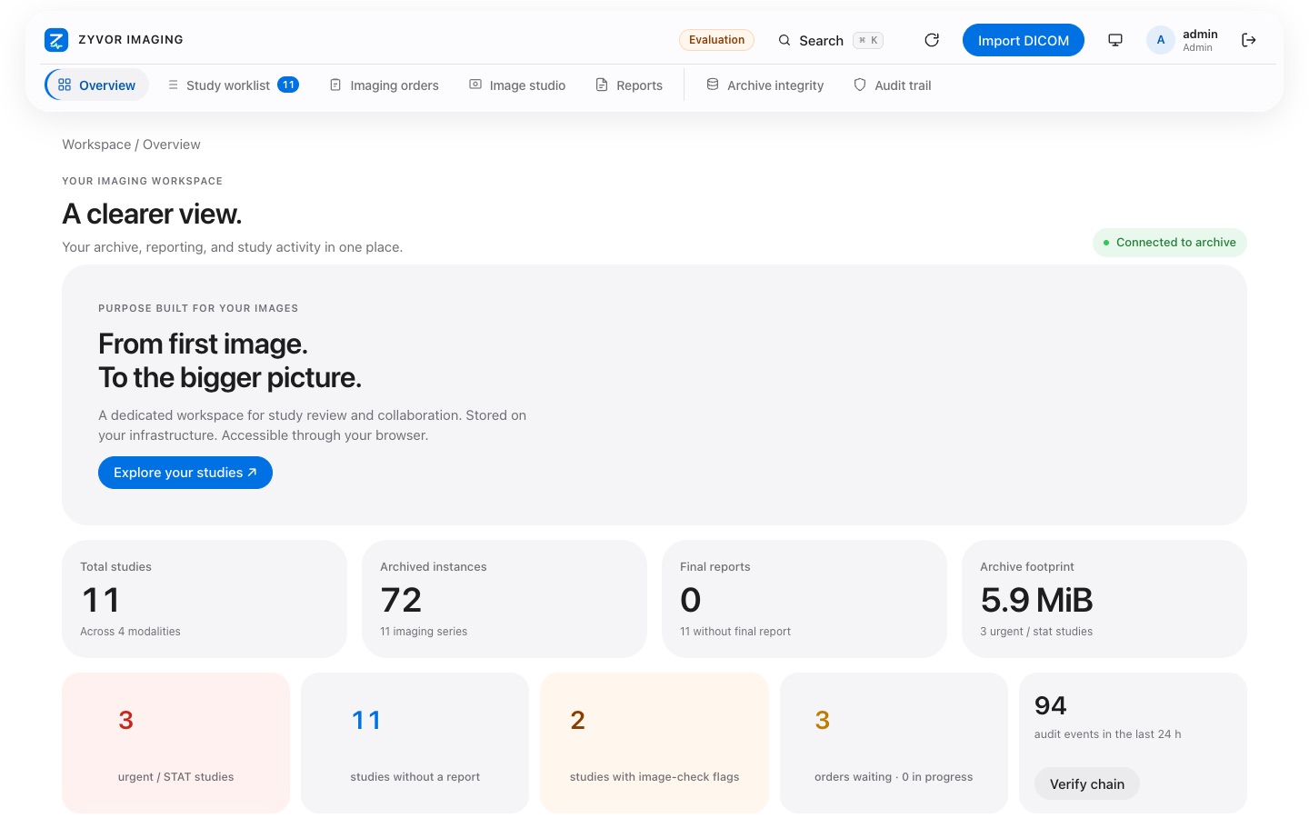Open the studies without a report tile
Screen dimensions: 1309x818
click(415, 743)
